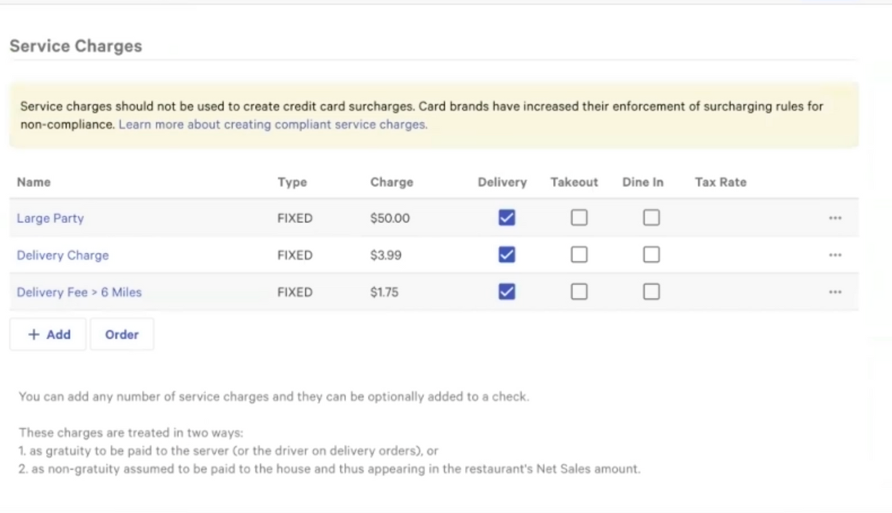Viewport: 892px width, 513px height.
Task: Enable Takeout for Delivery Charge
Action: point(579,254)
